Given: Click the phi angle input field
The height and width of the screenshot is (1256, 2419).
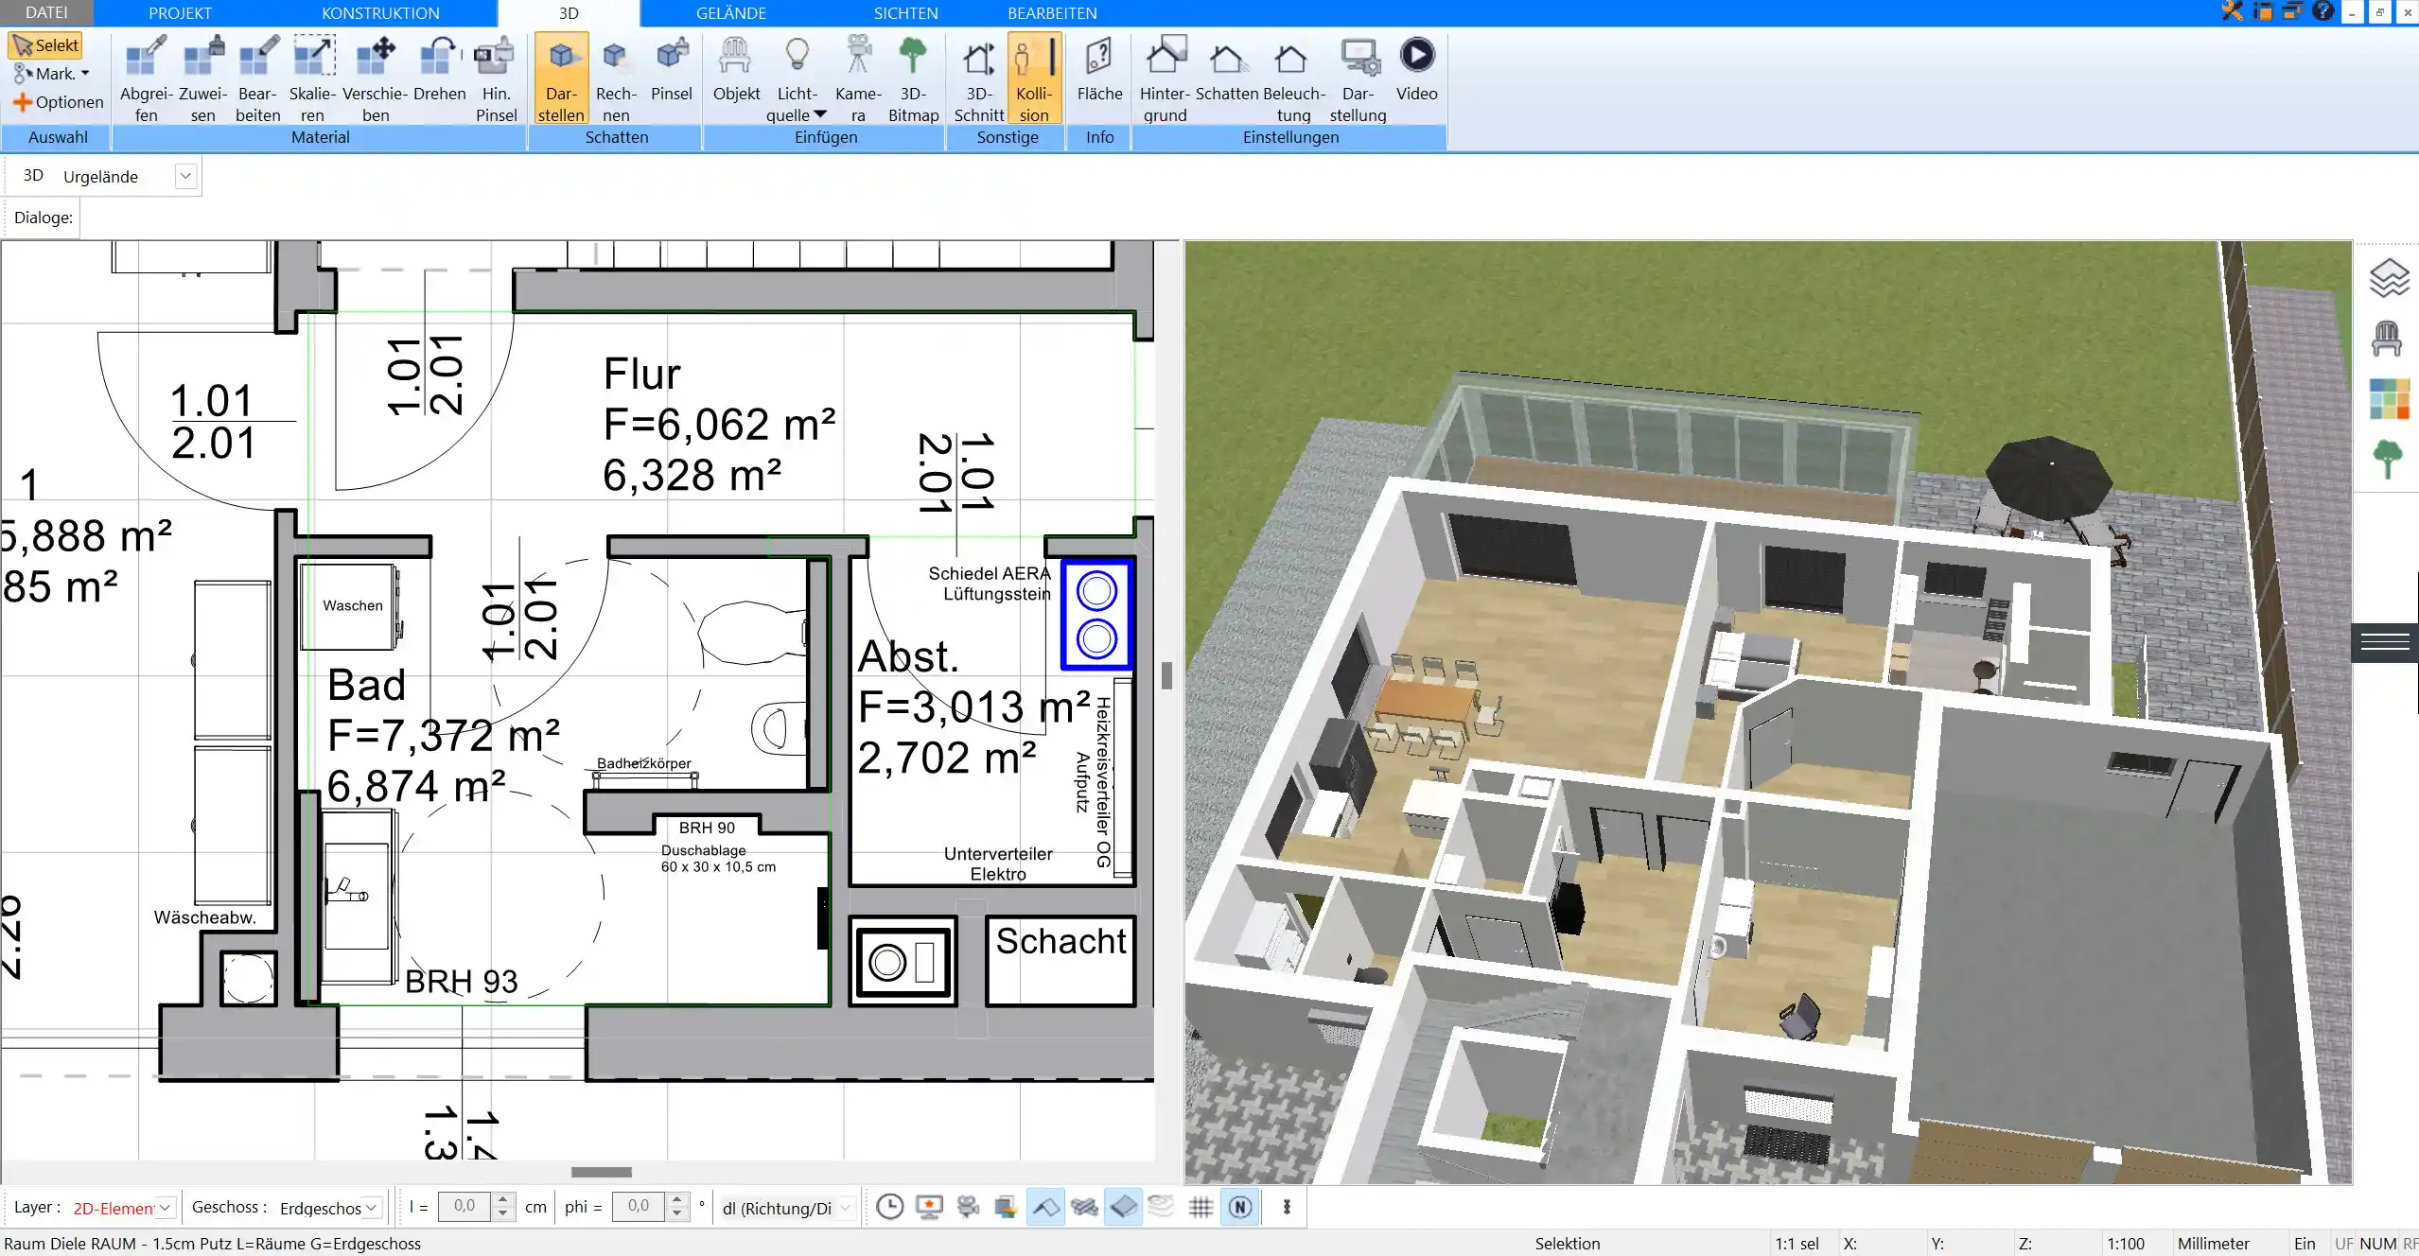Looking at the screenshot, I should click(639, 1206).
